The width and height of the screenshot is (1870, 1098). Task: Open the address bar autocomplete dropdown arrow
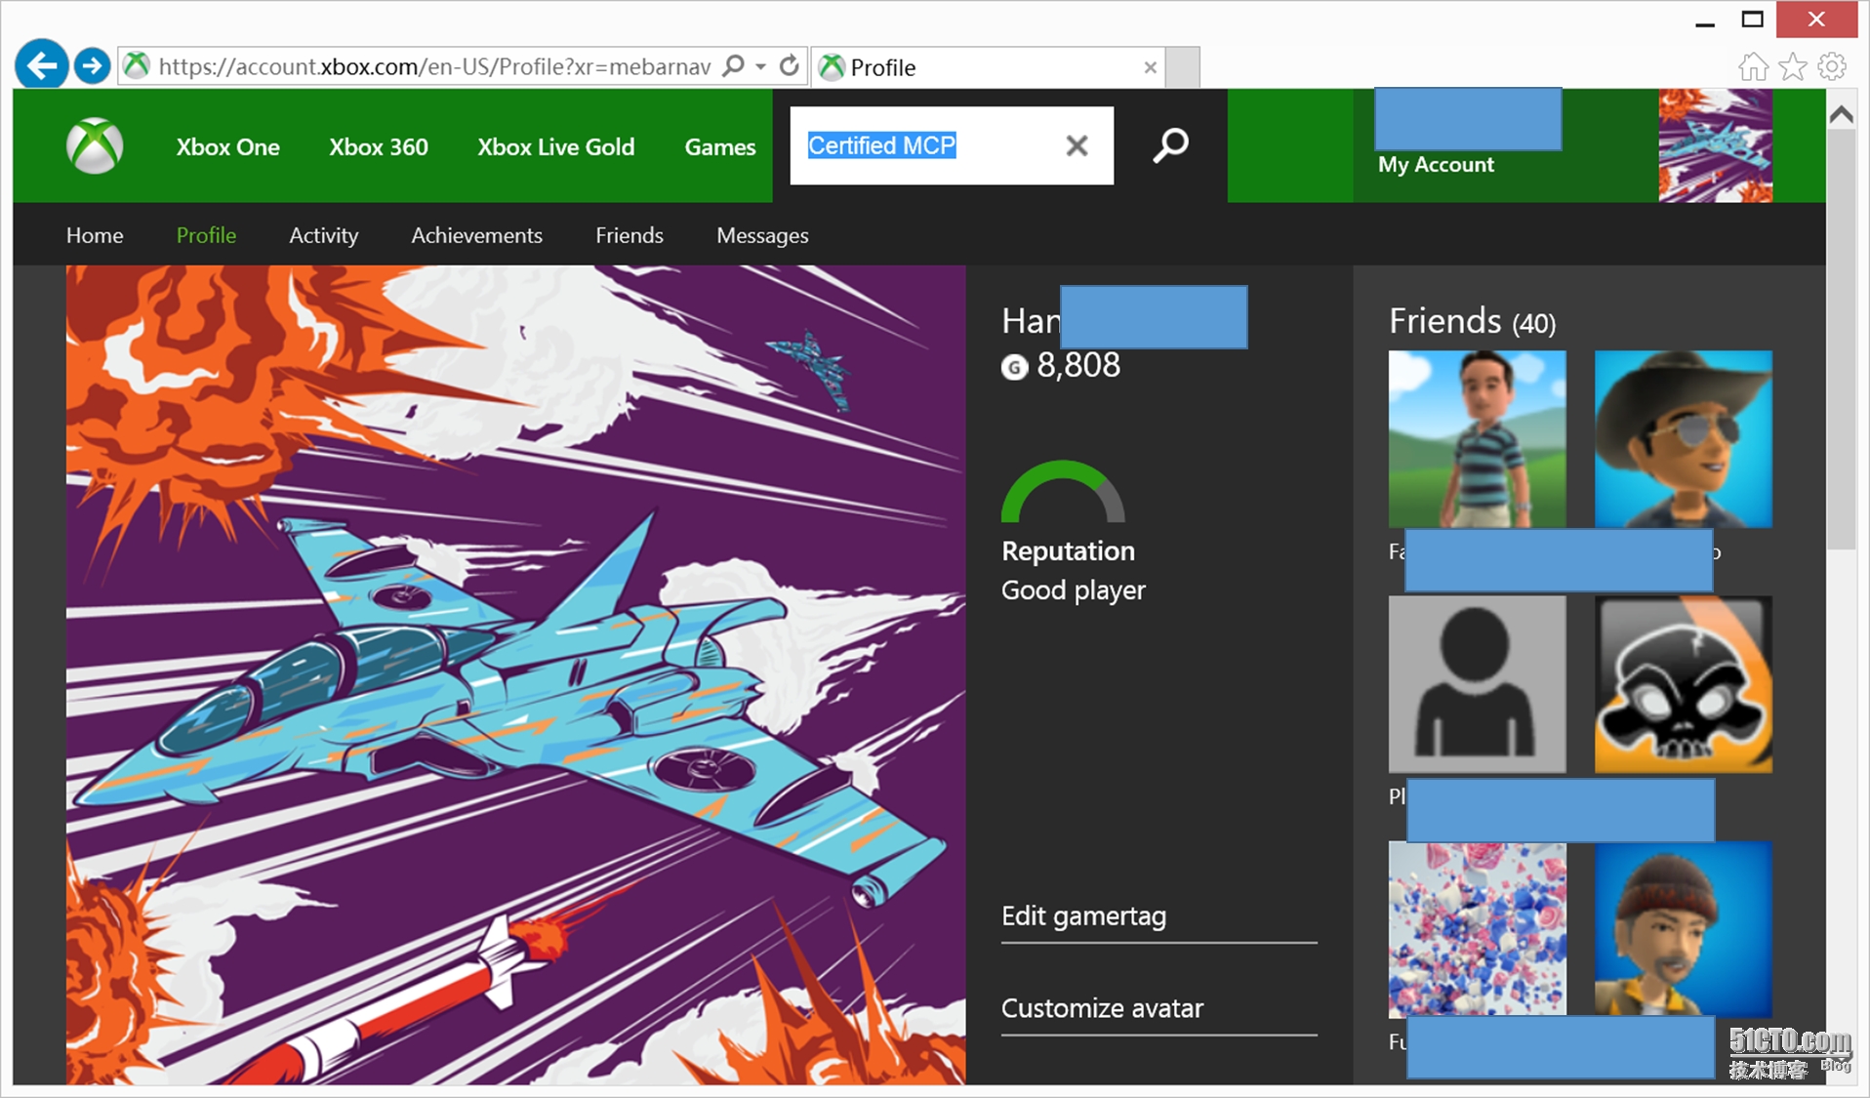pyautogui.click(x=760, y=66)
